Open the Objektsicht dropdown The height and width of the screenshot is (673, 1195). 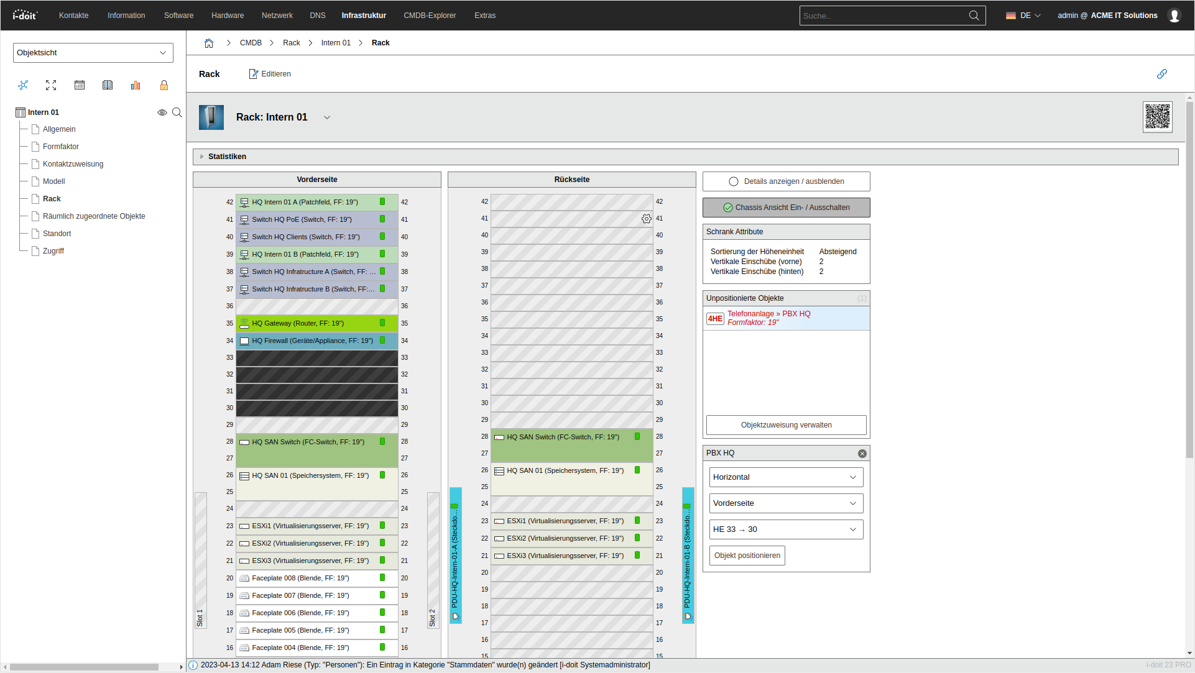(x=93, y=53)
